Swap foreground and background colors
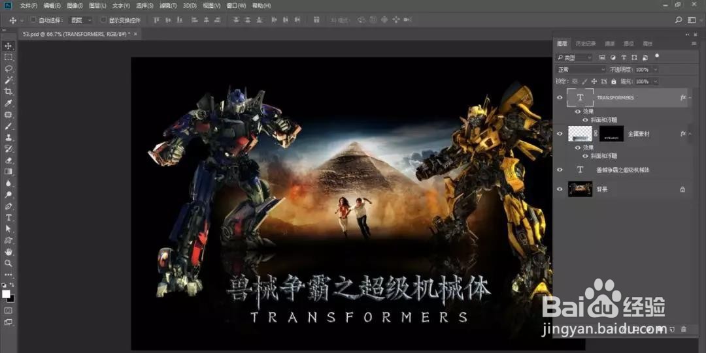The width and height of the screenshot is (706, 353). click(12, 285)
